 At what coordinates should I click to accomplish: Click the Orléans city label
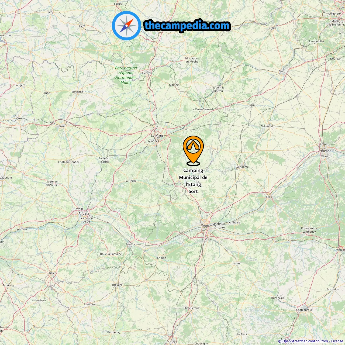coord(325,151)
